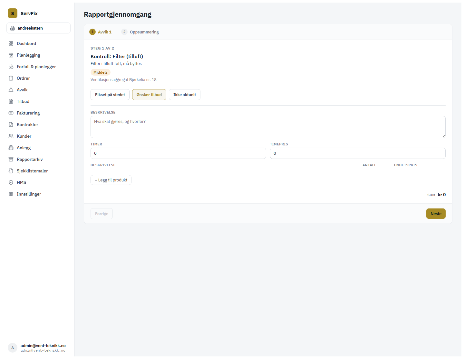
Task: Click the Anlegg building icon
Action: pyautogui.click(x=11, y=148)
